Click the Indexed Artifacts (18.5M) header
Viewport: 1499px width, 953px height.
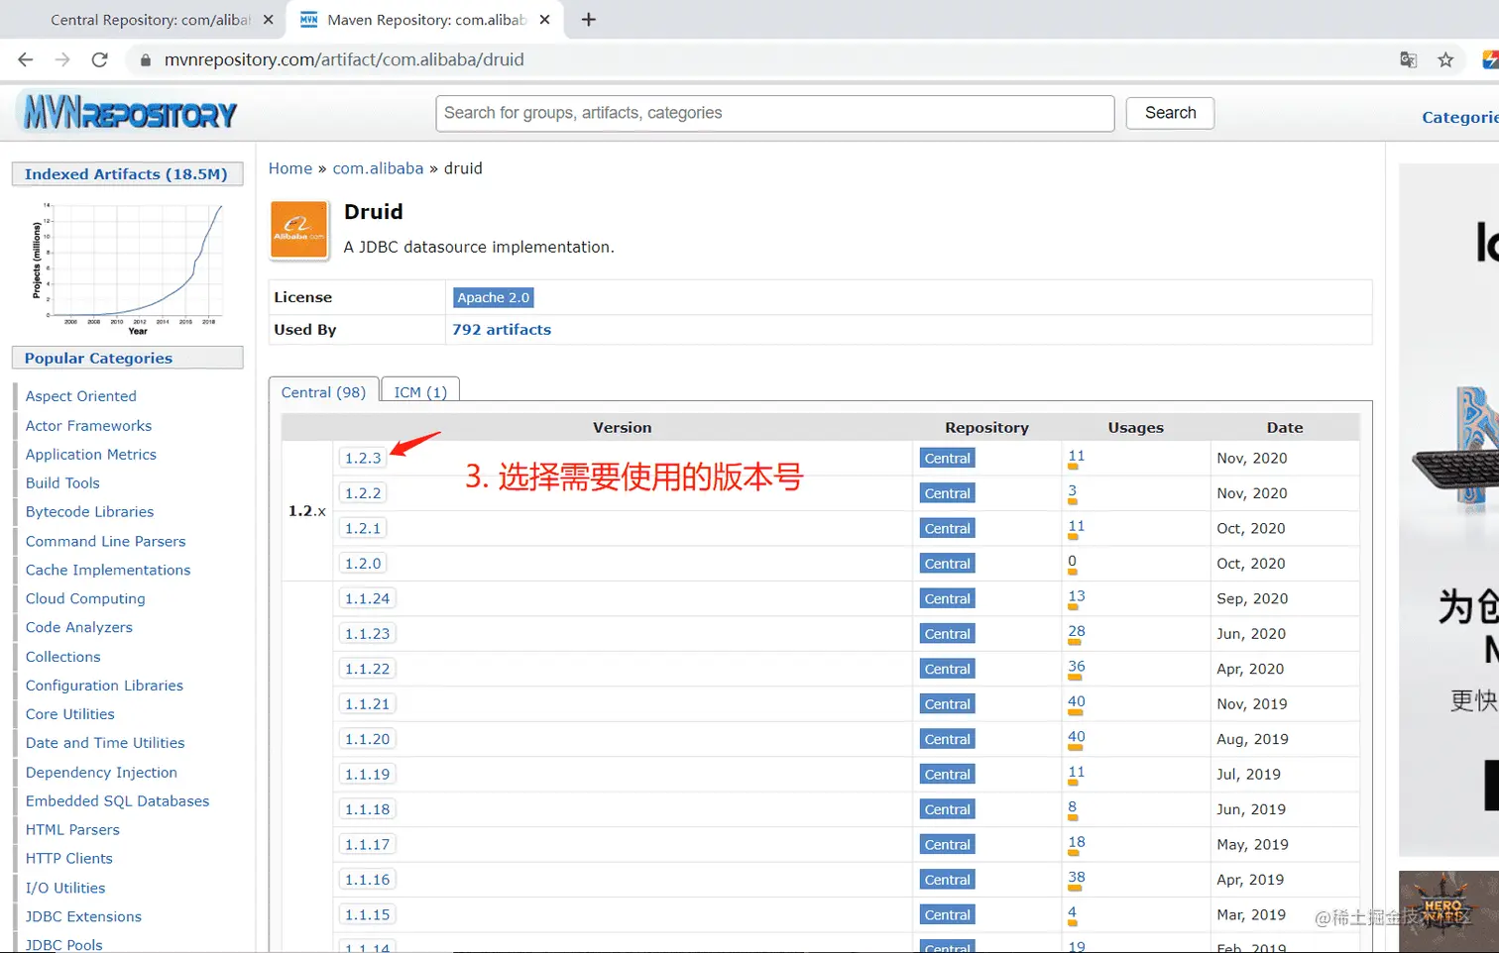127,174
